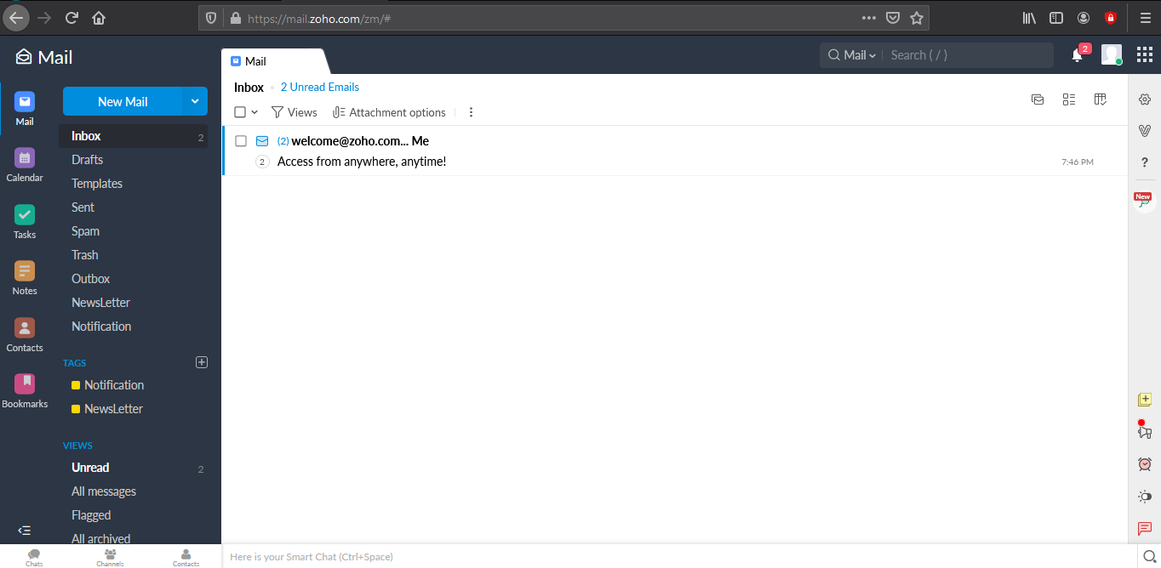The image size is (1161, 568).
Task: Toggle the select all emails checkbox
Action: tap(240, 112)
